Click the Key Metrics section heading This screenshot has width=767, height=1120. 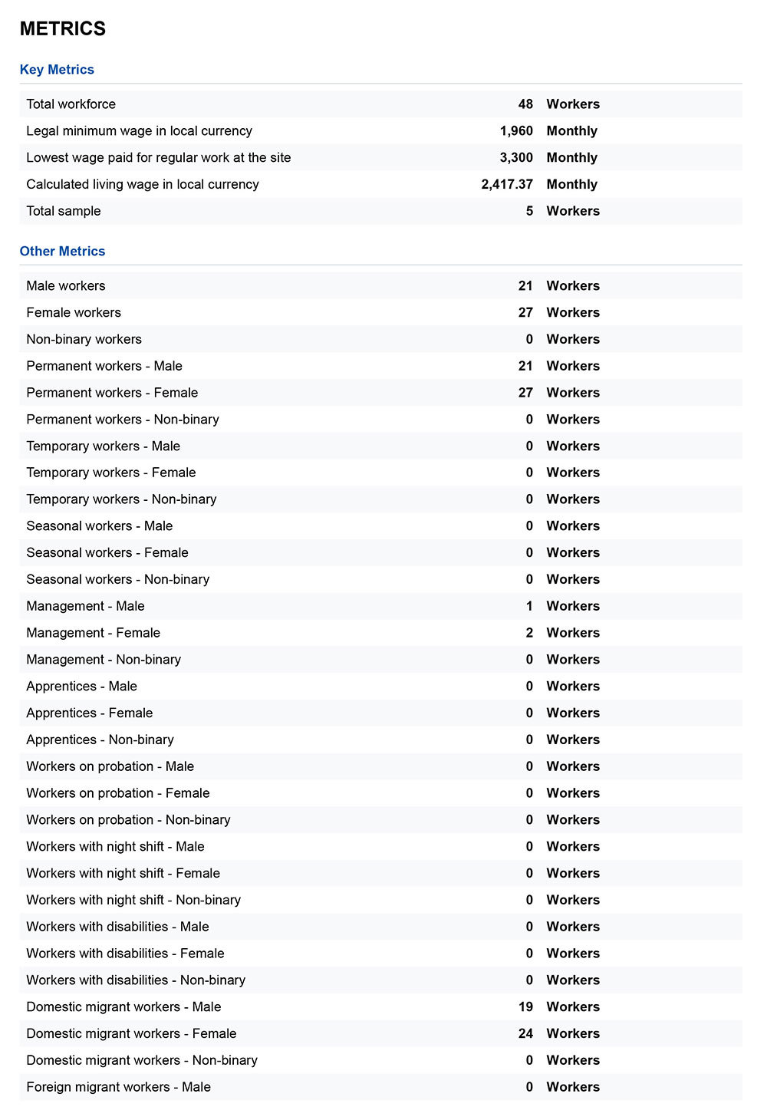coord(57,70)
